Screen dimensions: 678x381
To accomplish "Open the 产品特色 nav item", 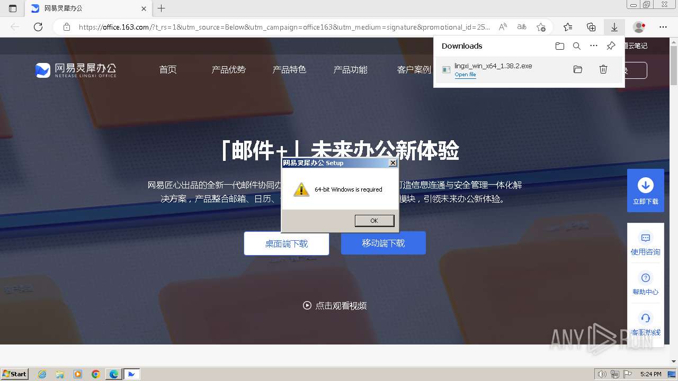I will click(x=290, y=69).
